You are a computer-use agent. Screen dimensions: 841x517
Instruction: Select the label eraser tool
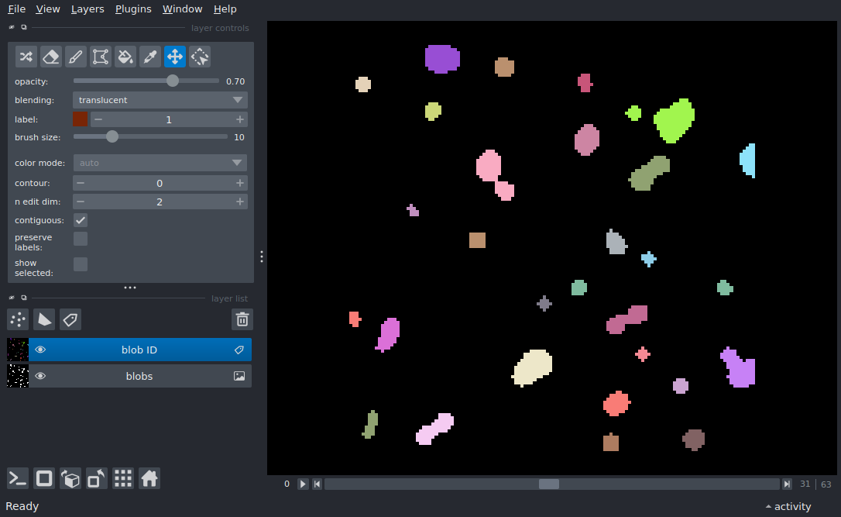(x=51, y=57)
